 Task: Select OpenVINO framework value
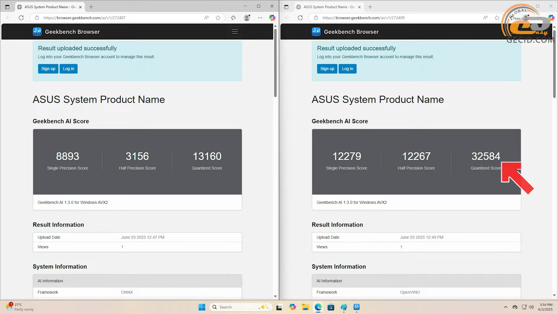(x=410, y=292)
